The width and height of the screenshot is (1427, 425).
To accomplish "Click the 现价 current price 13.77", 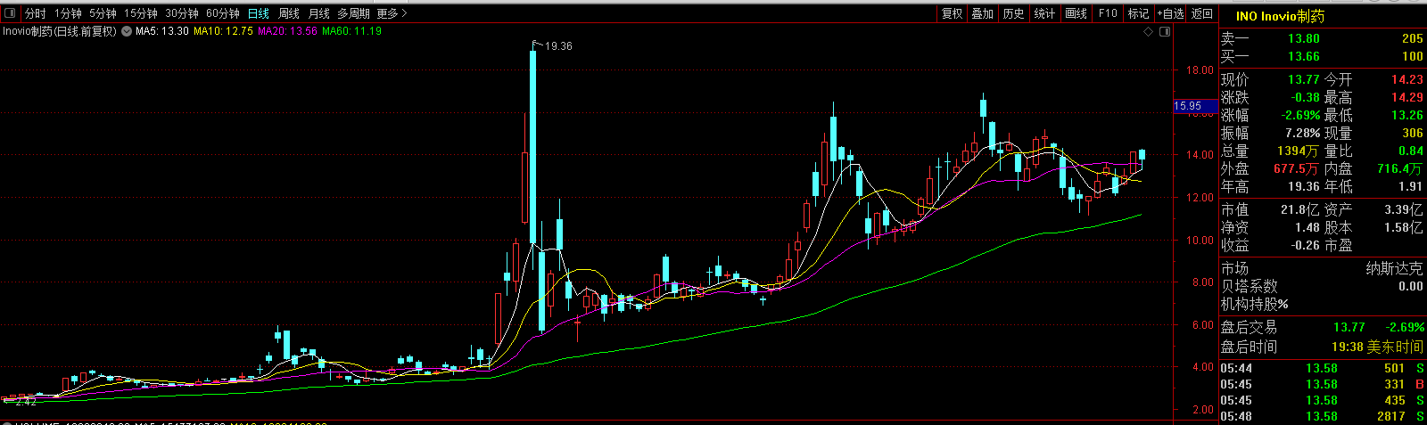I will (1304, 79).
